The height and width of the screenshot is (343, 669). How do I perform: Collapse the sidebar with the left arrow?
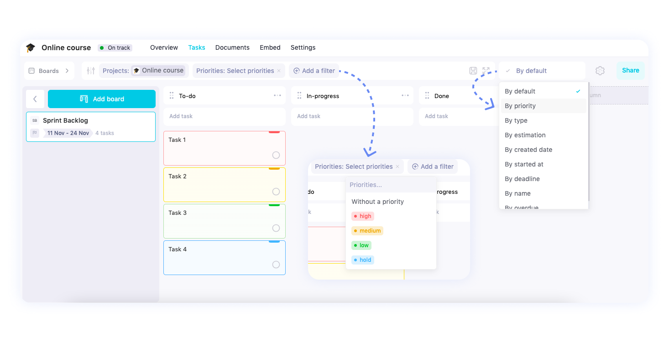tap(35, 99)
